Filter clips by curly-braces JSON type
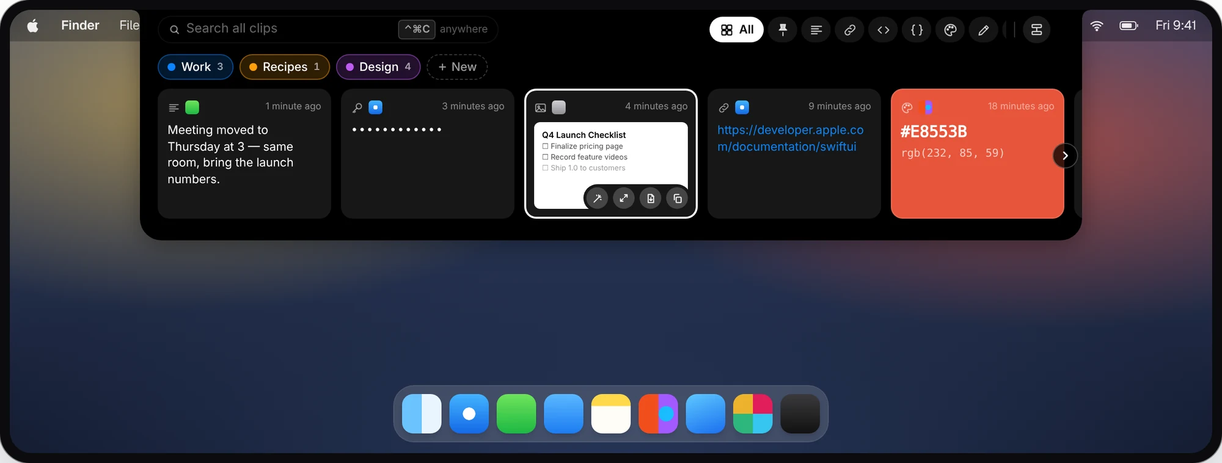Screen dimensions: 1222x463 [917, 29]
